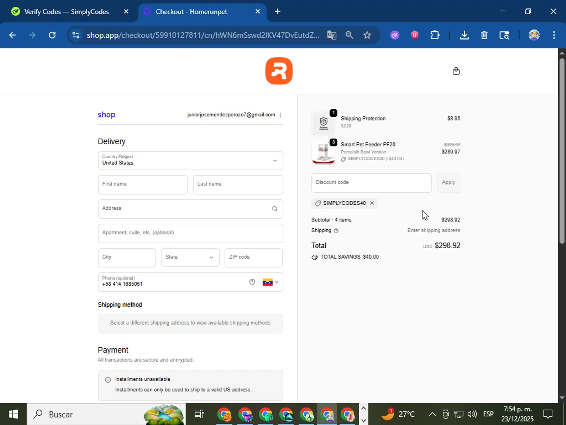Click the Homerunpet orange logo
This screenshot has width=566, height=425.
(x=279, y=71)
